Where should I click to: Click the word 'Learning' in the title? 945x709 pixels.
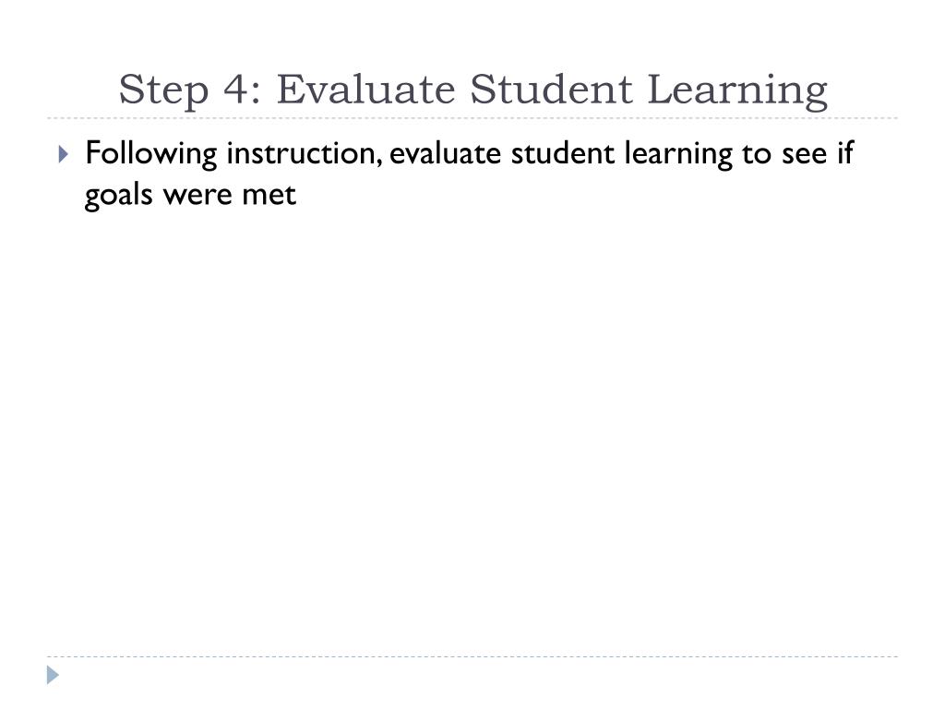[x=737, y=90]
